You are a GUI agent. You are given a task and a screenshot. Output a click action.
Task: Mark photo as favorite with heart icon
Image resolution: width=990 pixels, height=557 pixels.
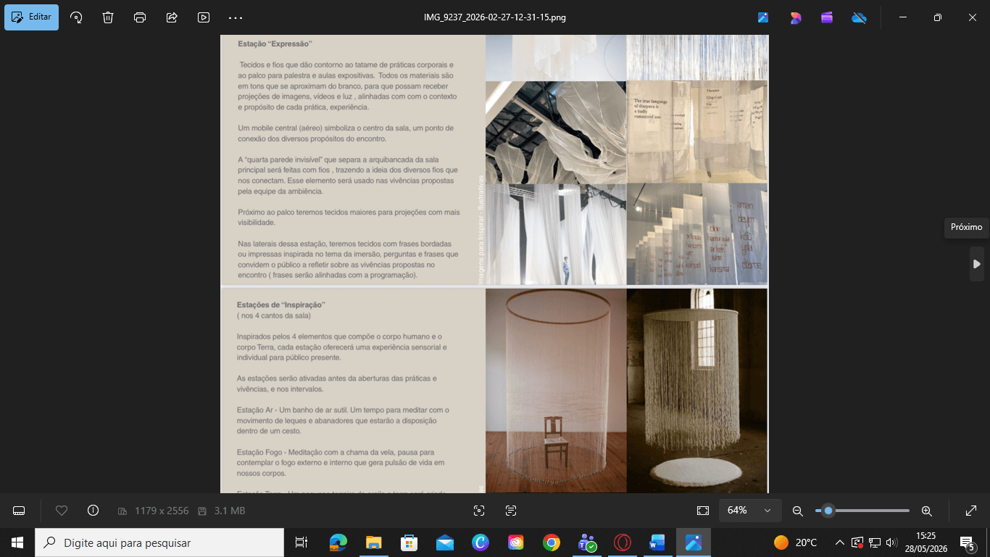(62, 511)
